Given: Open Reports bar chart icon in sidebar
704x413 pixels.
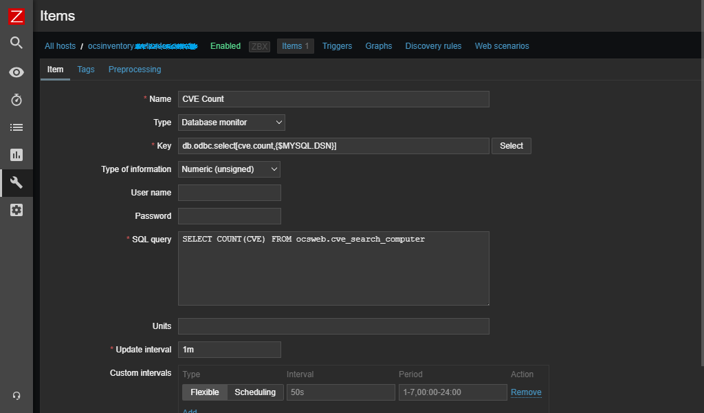Looking at the screenshot, I should [x=16, y=155].
